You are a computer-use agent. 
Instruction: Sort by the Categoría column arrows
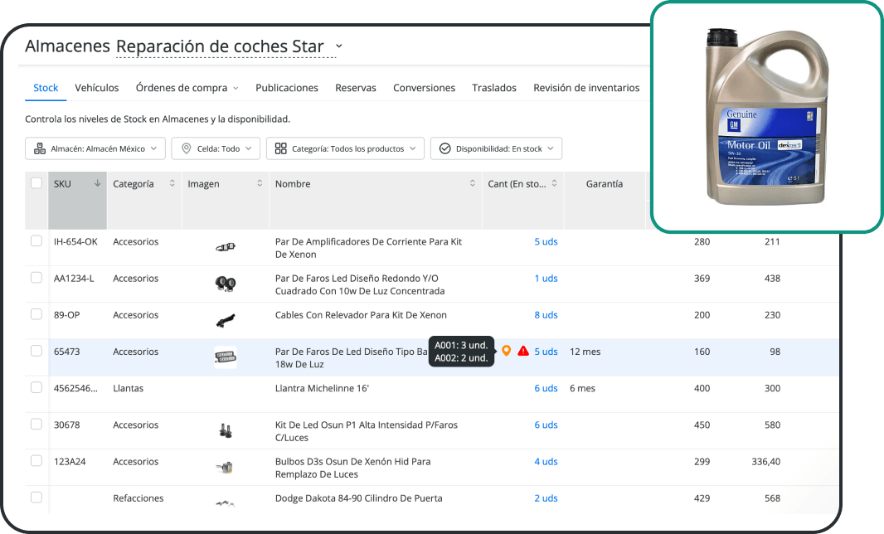tap(172, 183)
